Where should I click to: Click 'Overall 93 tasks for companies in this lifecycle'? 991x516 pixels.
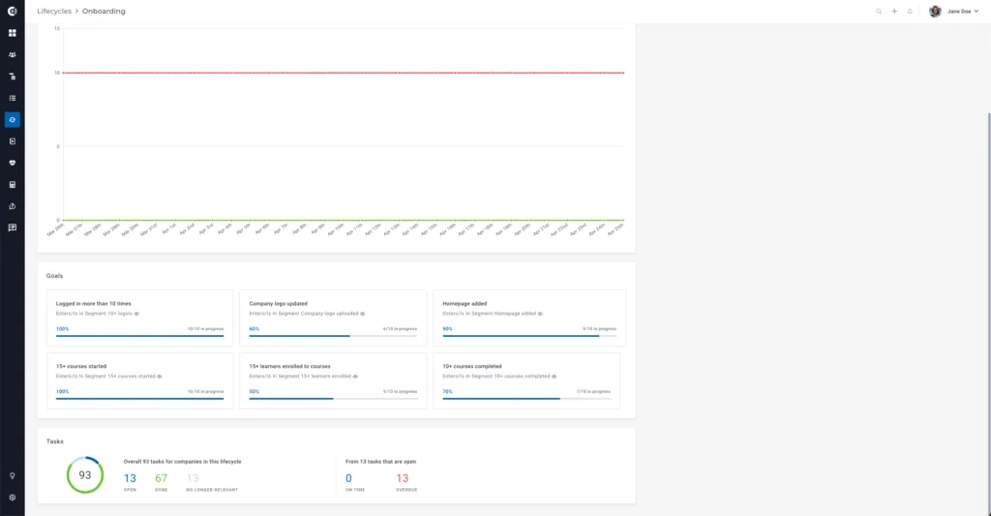183,462
